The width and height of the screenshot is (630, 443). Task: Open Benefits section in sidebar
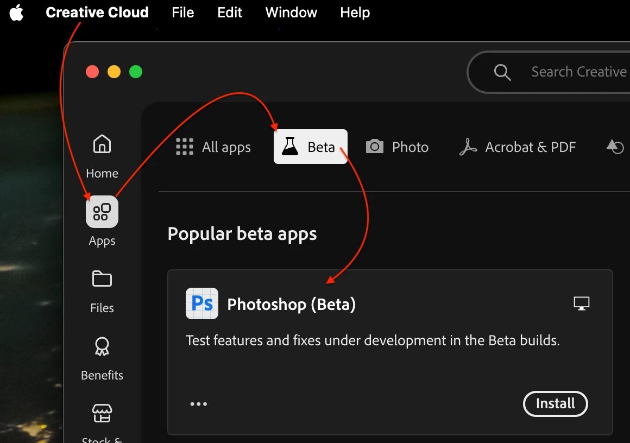click(102, 359)
